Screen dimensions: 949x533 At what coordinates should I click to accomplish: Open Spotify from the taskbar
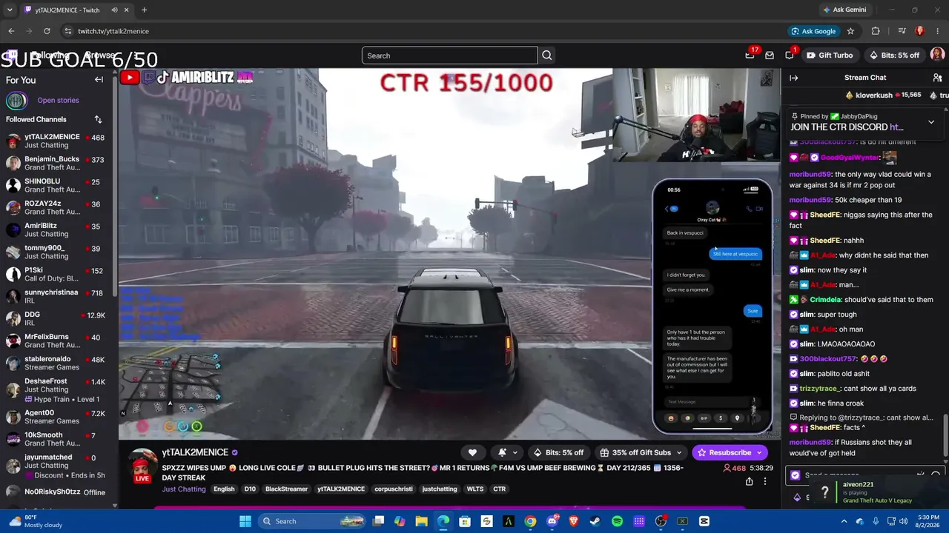tap(618, 521)
